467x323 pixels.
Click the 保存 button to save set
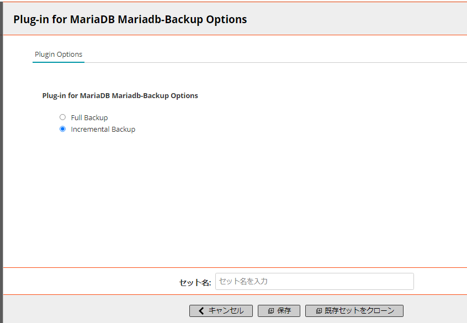point(279,311)
